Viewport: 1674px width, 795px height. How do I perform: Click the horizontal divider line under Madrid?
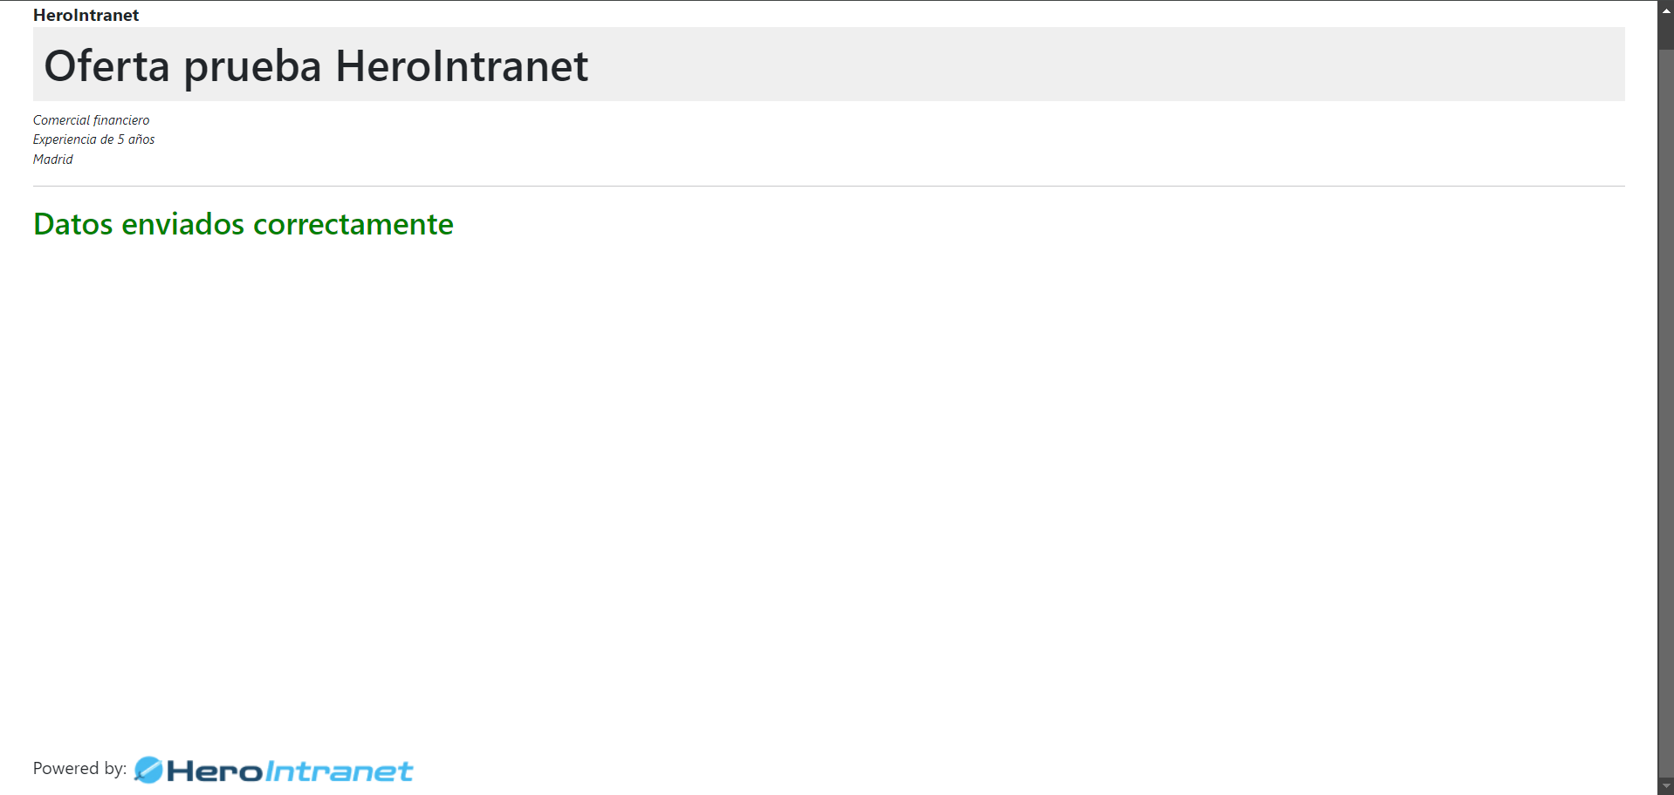point(829,186)
